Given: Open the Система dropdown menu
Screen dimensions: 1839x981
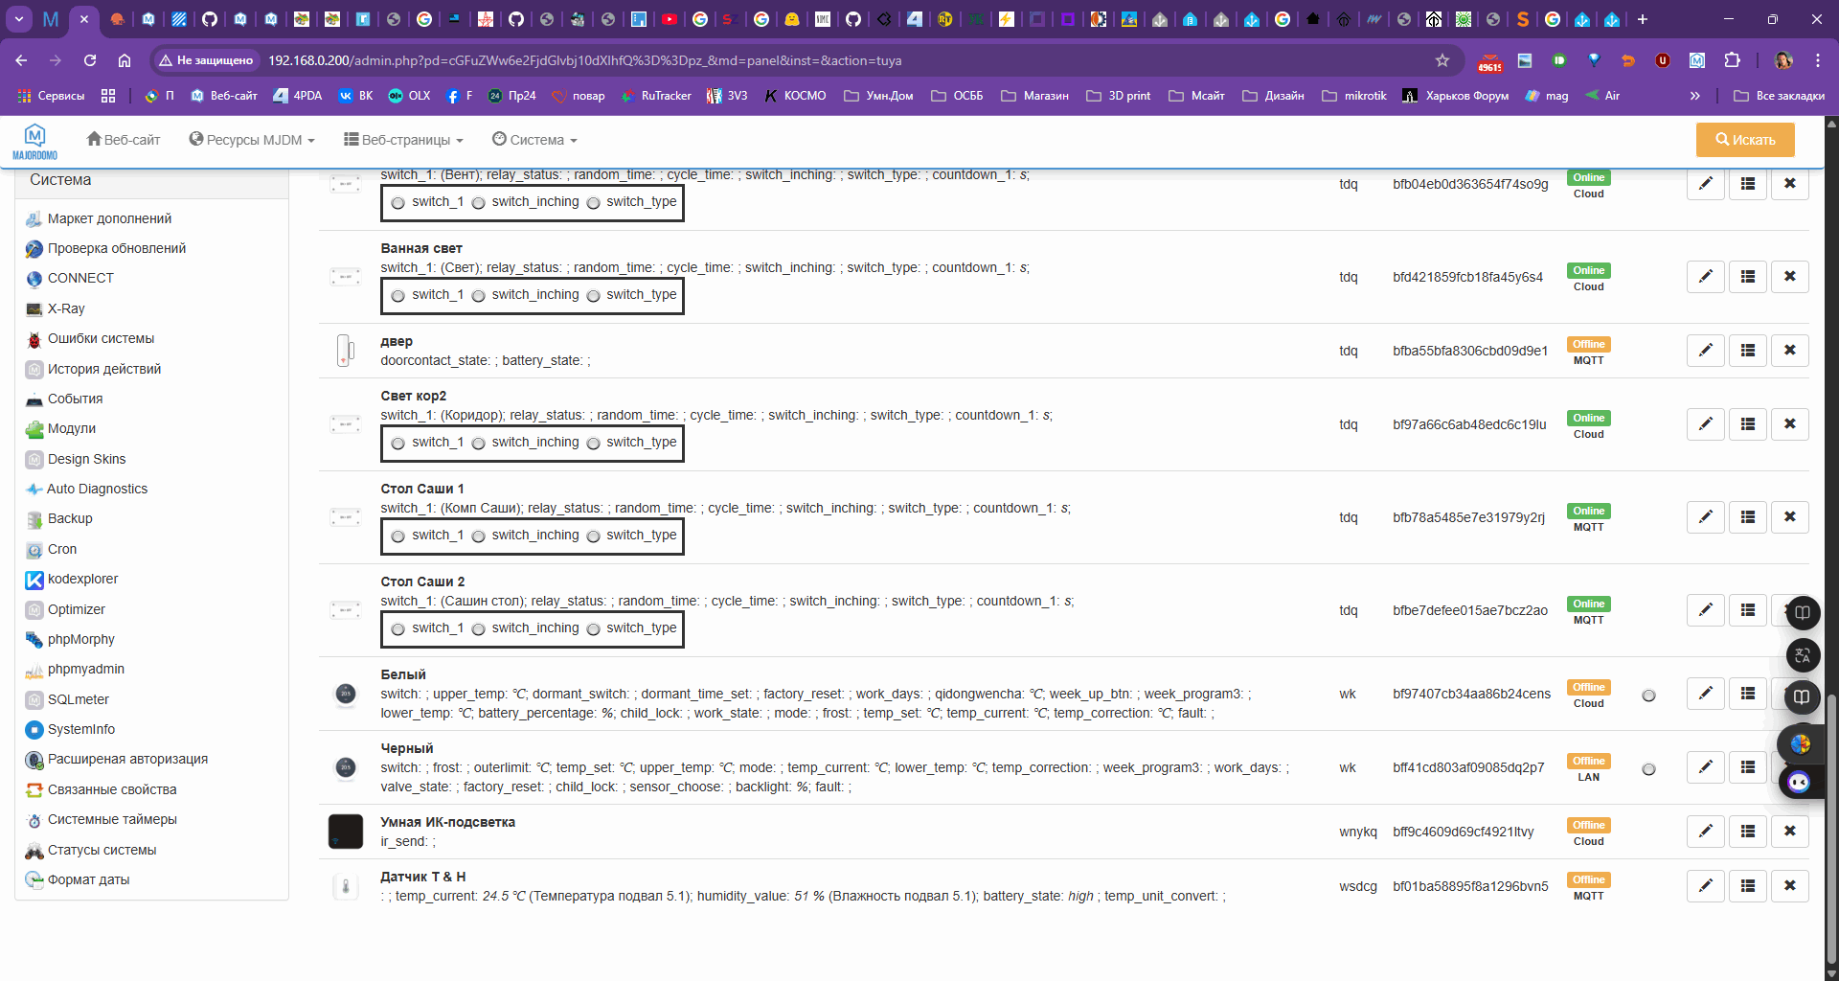Looking at the screenshot, I should coord(534,140).
